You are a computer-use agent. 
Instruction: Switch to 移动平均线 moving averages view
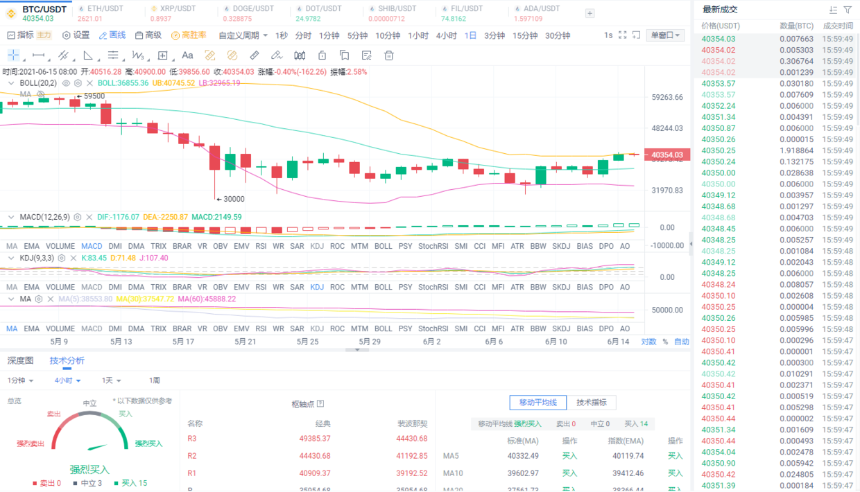pos(538,403)
